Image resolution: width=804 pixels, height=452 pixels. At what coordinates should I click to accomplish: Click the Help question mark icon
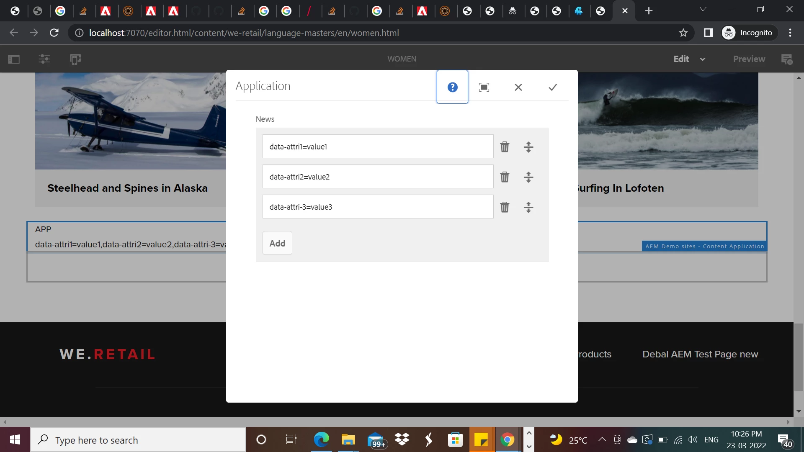452,87
